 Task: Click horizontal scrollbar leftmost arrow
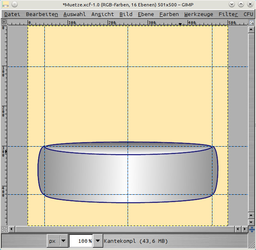(11, 229)
